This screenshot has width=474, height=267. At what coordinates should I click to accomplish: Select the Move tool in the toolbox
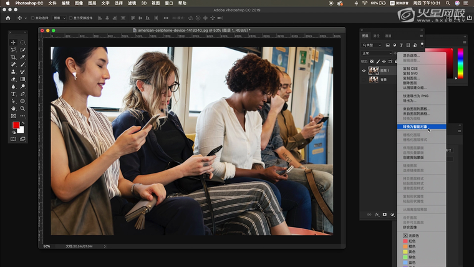pyautogui.click(x=13, y=43)
